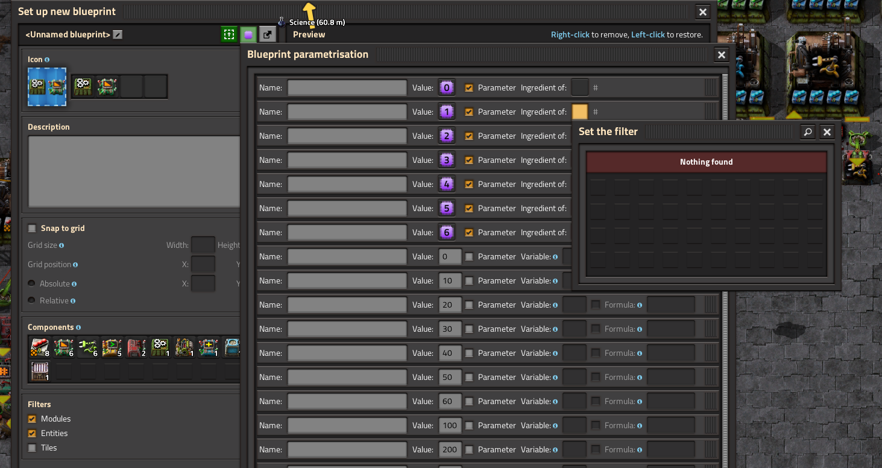882x468 pixels.
Task: Check the Tiles filter checkbox
Action: click(32, 447)
